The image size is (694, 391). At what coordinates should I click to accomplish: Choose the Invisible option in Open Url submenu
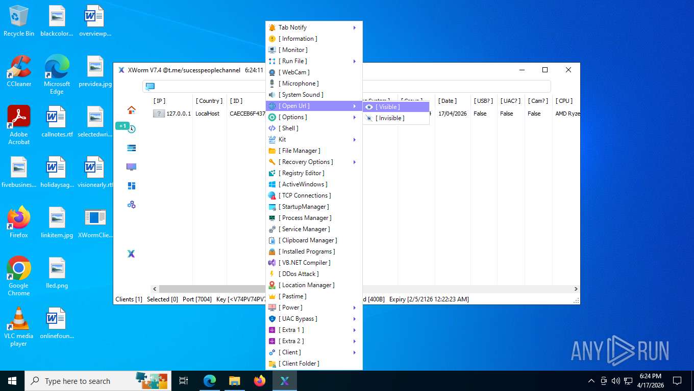tap(396, 118)
